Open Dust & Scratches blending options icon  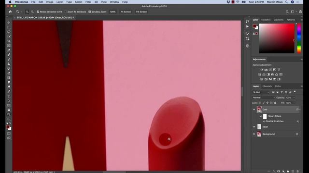pyautogui.click(x=298, y=122)
